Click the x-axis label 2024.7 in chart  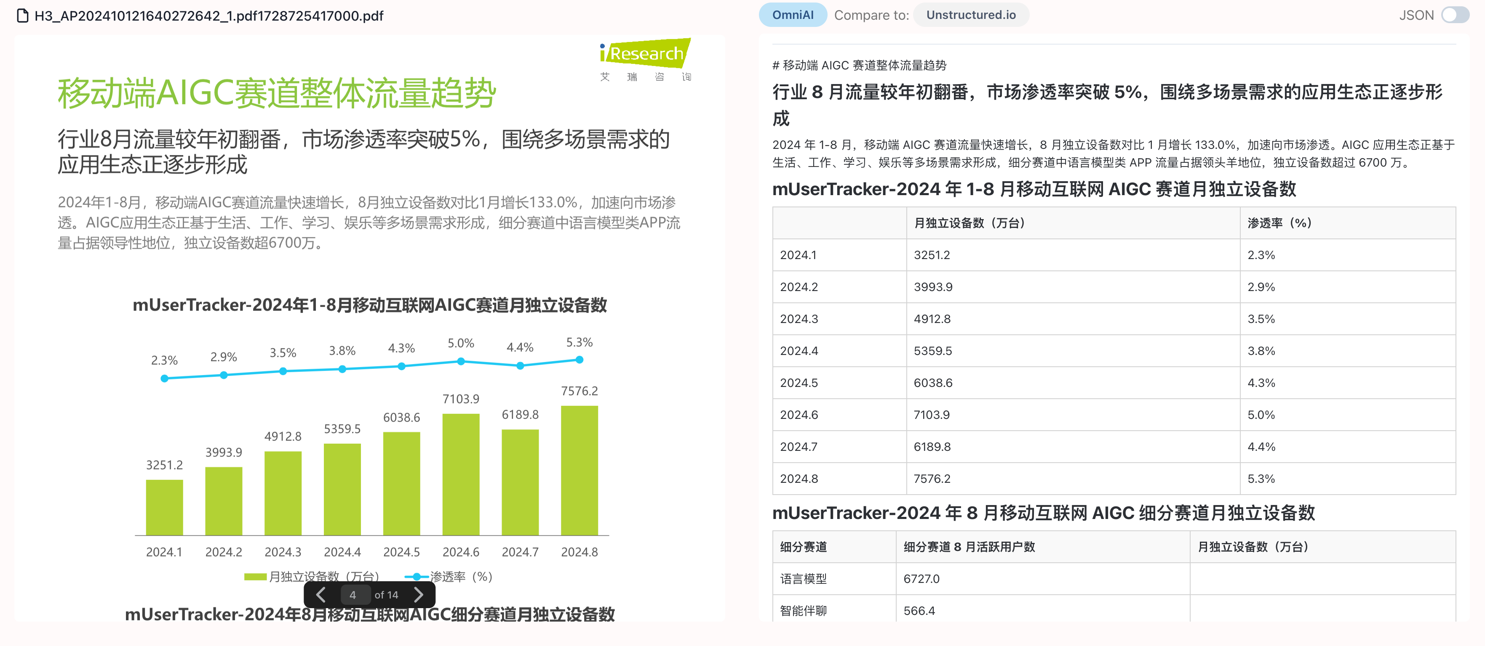(x=520, y=552)
